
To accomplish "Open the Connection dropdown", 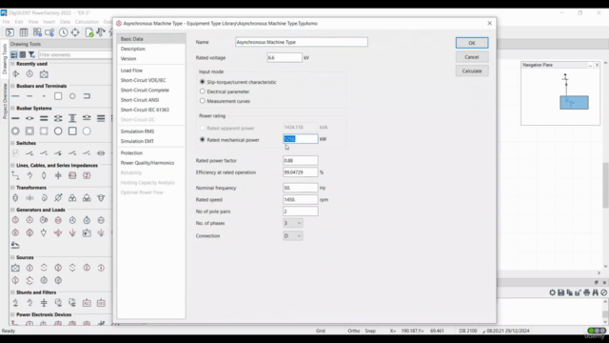I will [292, 235].
